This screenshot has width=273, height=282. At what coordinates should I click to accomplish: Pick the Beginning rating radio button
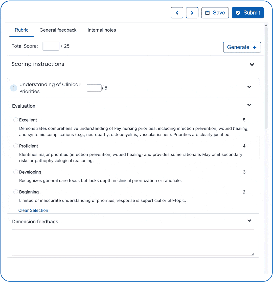16,192
